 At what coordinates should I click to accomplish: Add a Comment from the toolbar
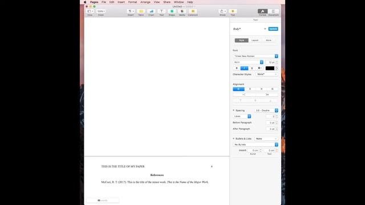[193, 11]
